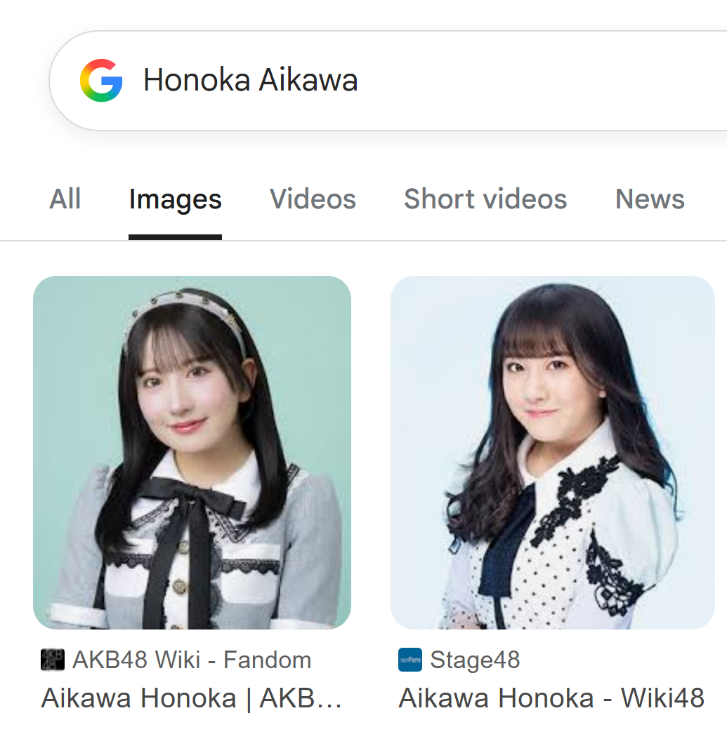
Task: Open the Videos tab
Action: tap(313, 199)
